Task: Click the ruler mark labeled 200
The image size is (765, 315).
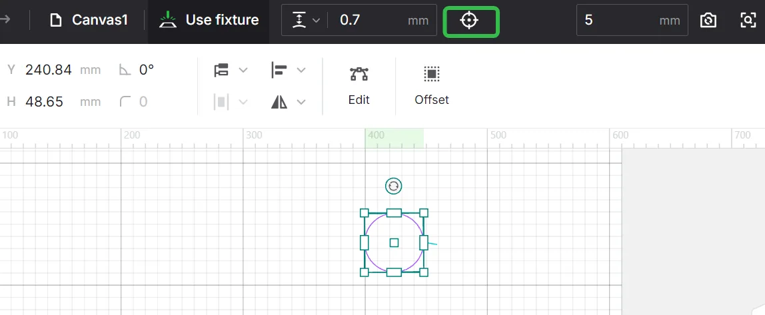Action: [x=132, y=135]
